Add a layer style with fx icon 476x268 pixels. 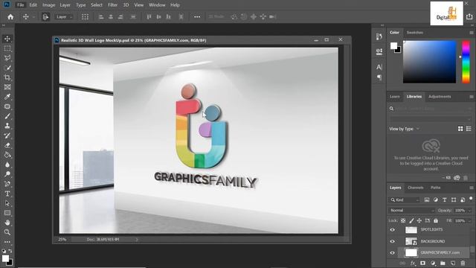413,263
